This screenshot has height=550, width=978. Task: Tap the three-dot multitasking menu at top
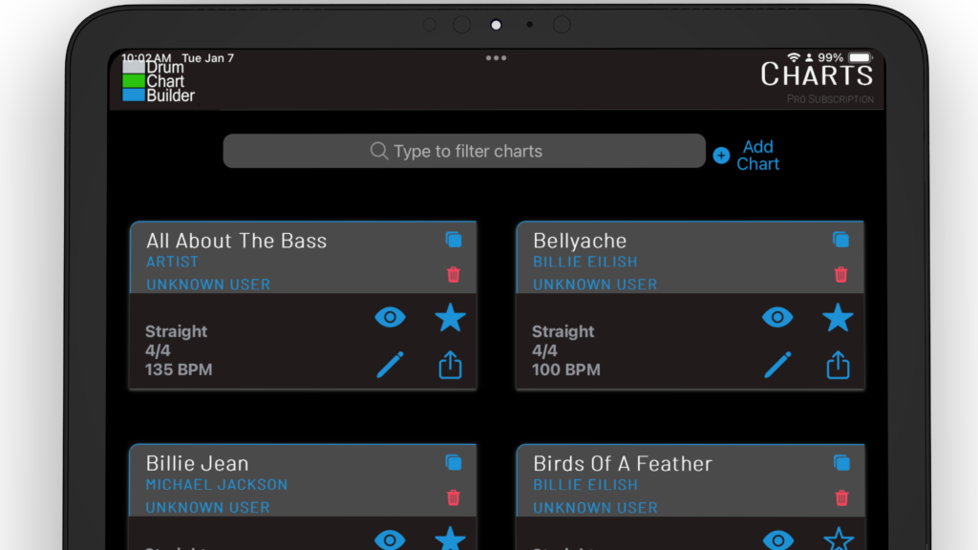tap(496, 58)
